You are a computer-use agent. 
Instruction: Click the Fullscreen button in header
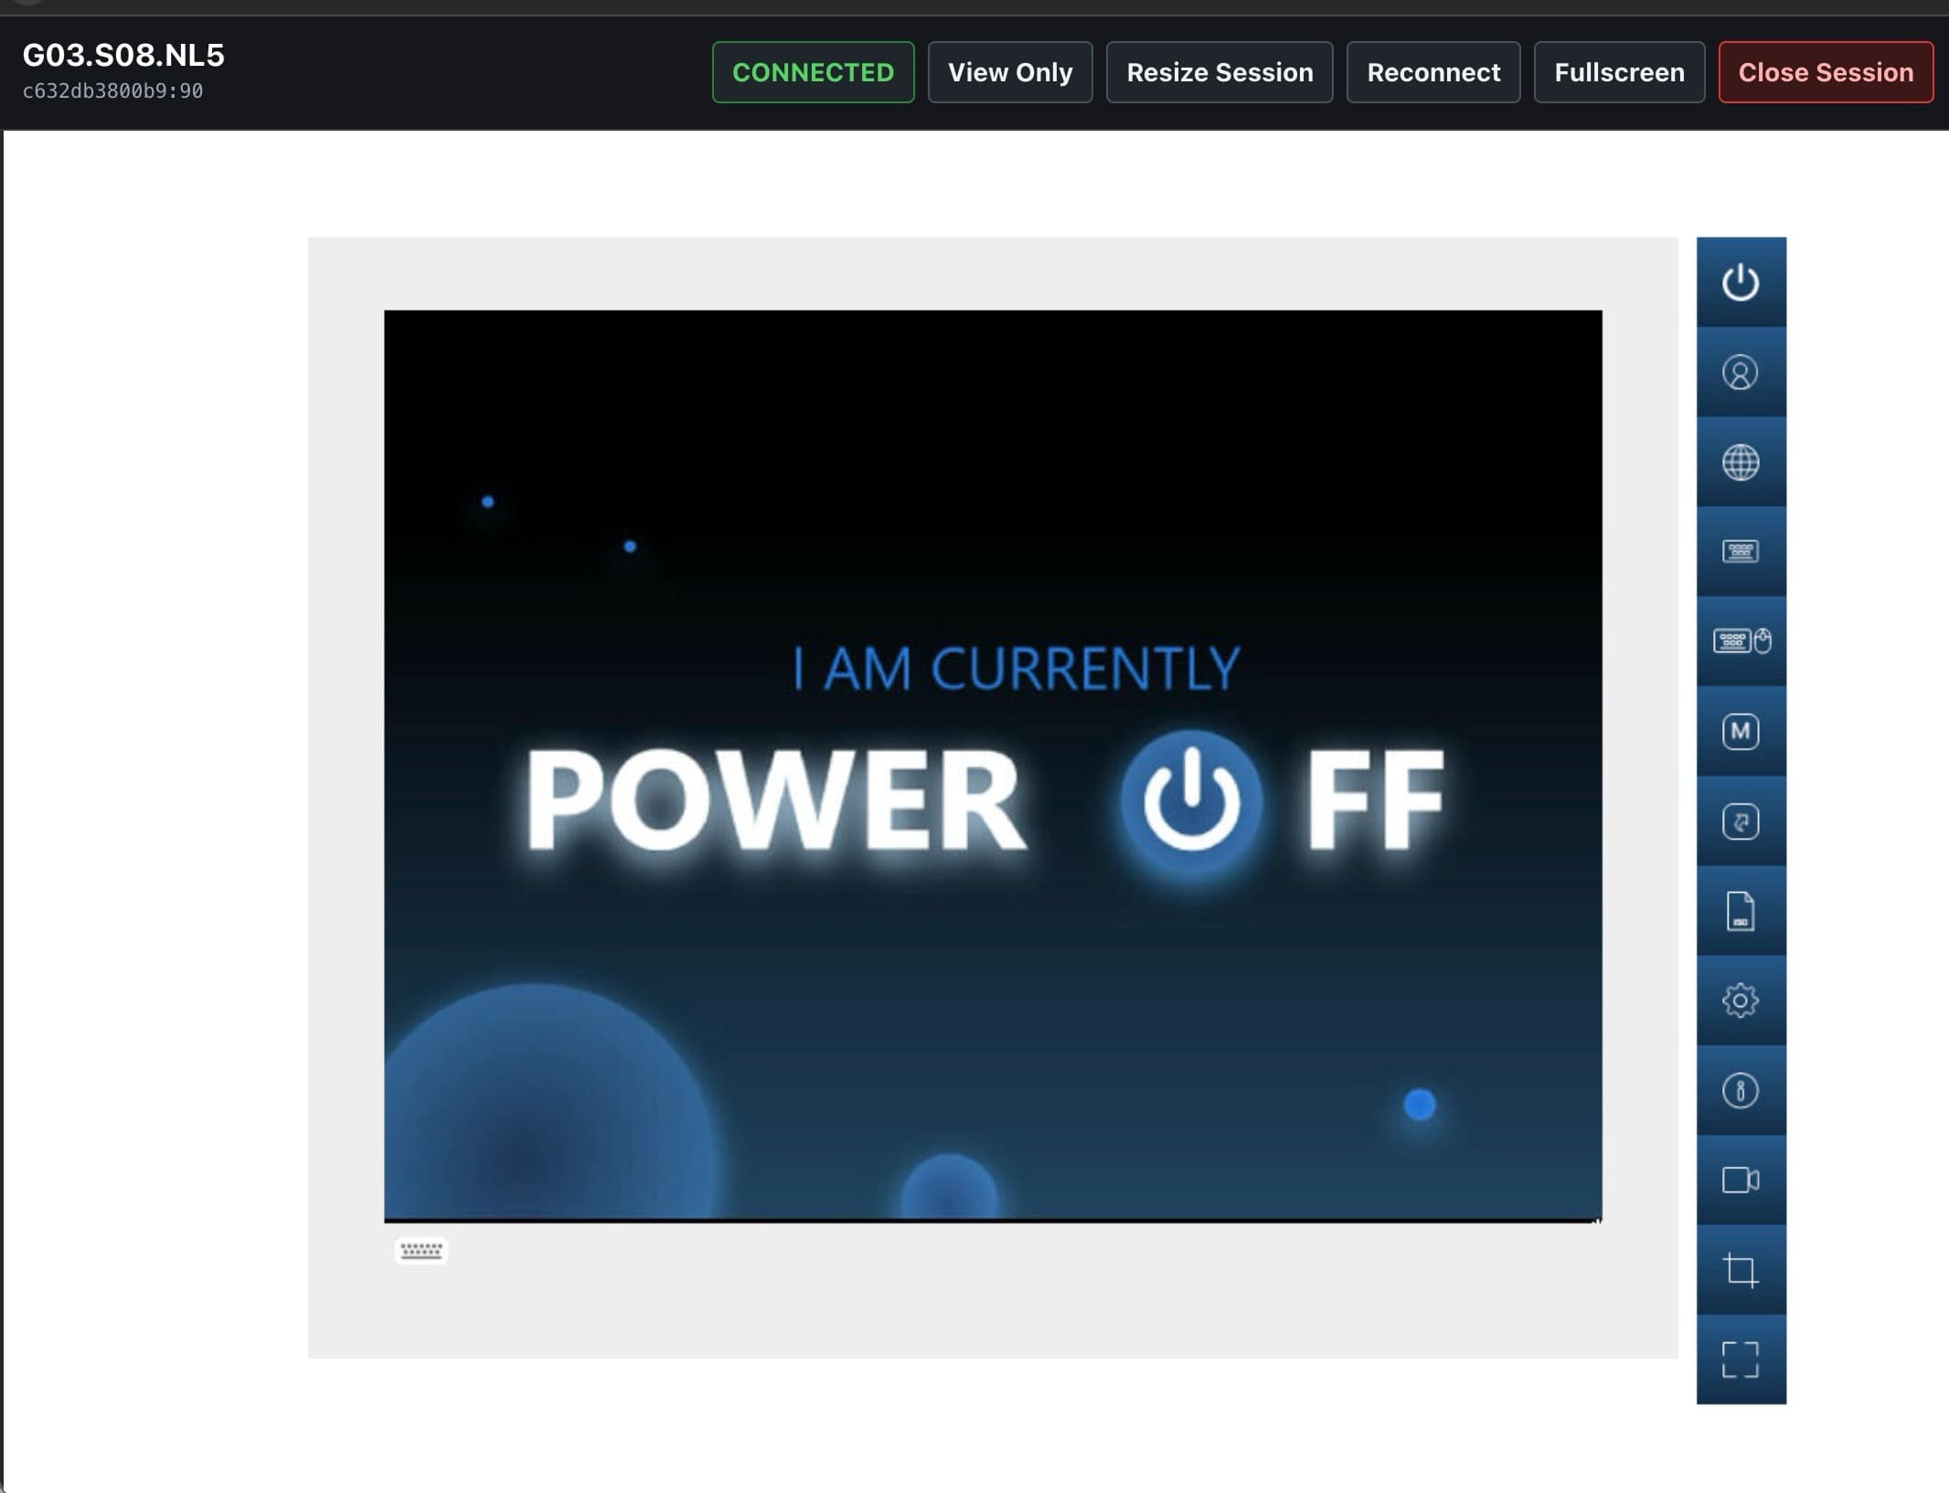(x=1619, y=72)
